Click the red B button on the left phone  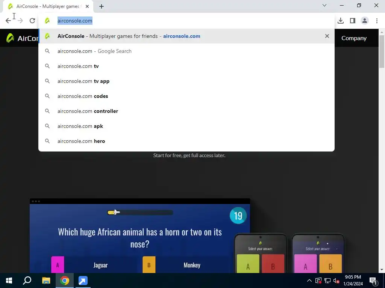[x=273, y=264]
